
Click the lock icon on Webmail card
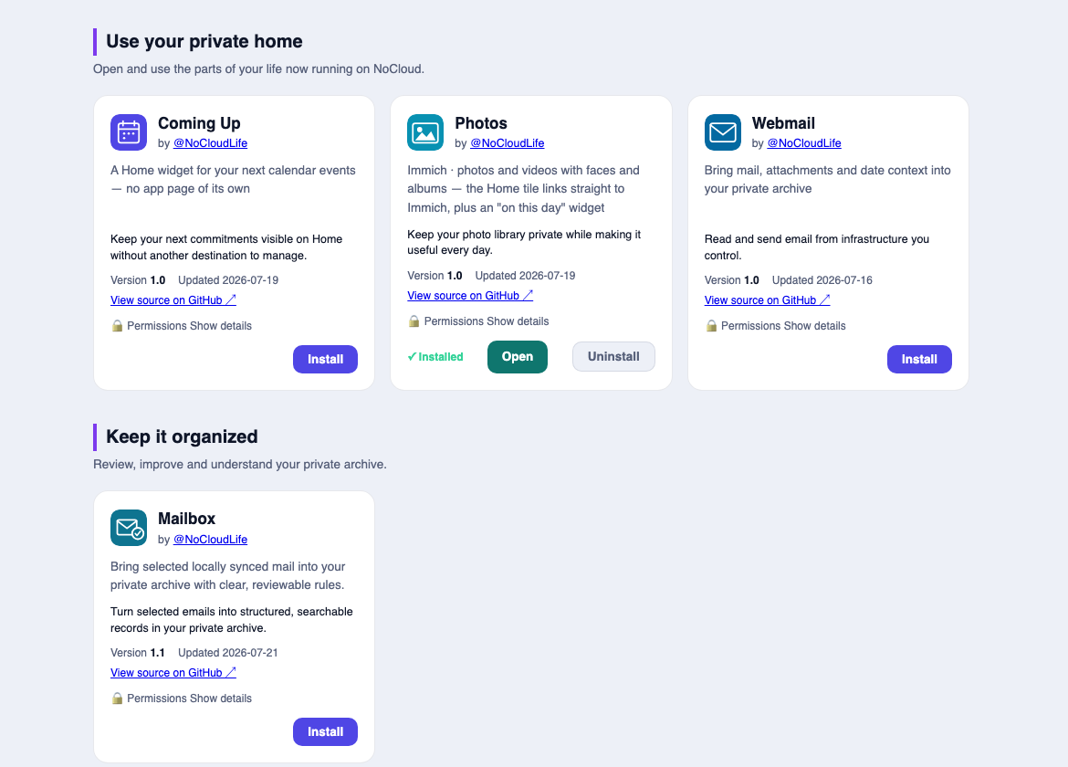[x=711, y=326]
